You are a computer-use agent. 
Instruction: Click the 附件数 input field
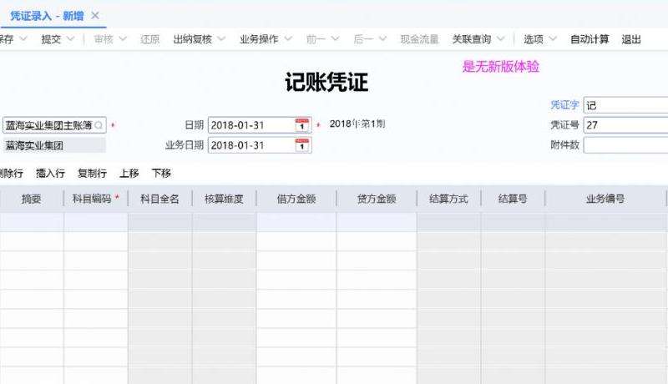click(625, 145)
